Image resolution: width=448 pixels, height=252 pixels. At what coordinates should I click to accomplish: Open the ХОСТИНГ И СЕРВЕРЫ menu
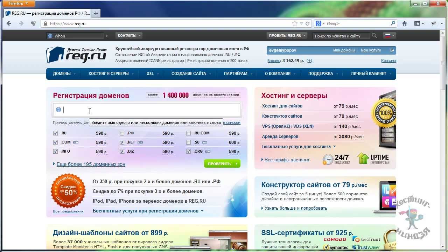point(111,73)
